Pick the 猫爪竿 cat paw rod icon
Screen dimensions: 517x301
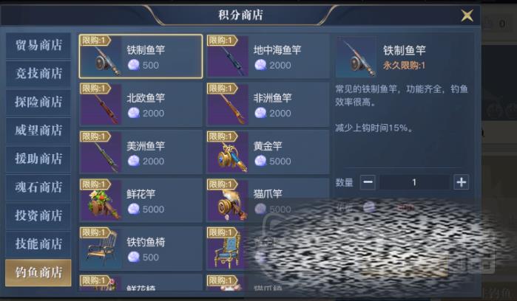pos(228,201)
